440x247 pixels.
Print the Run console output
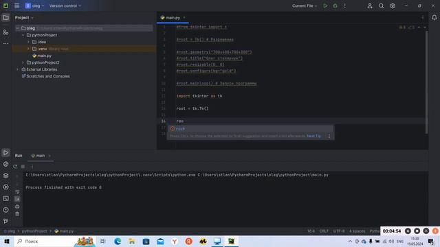17,207
